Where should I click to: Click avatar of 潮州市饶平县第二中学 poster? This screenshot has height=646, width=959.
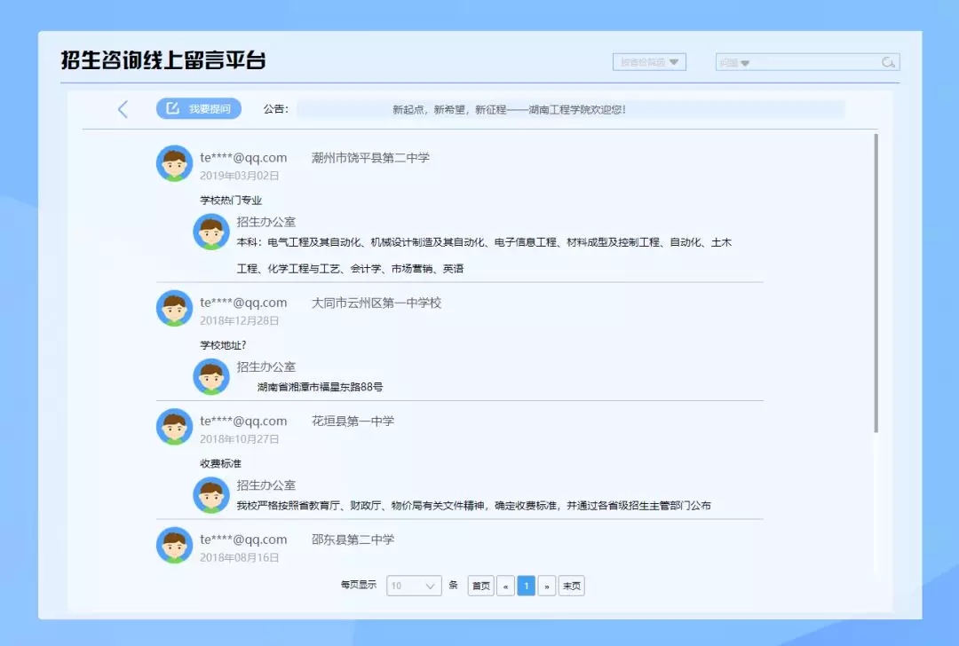tap(174, 163)
